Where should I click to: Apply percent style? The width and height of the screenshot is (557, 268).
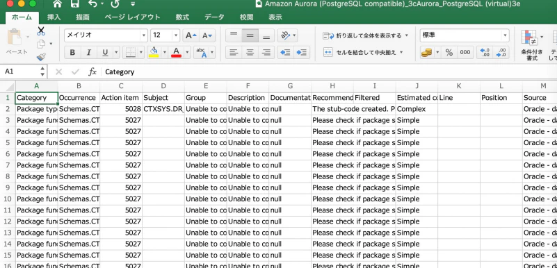tap(449, 53)
